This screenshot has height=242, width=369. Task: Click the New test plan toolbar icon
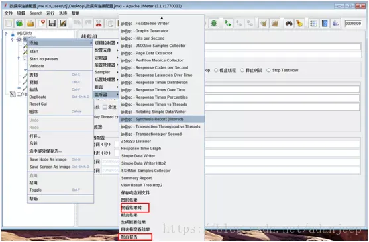pyautogui.click(x=9, y=23)
